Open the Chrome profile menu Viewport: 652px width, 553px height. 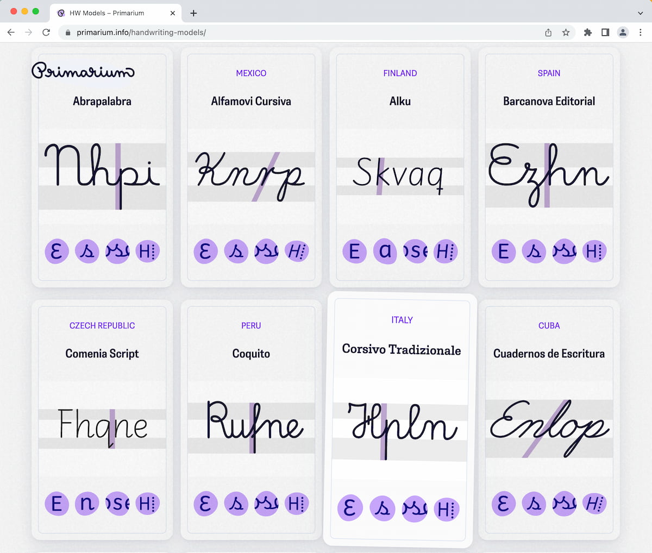click(623, 33)
